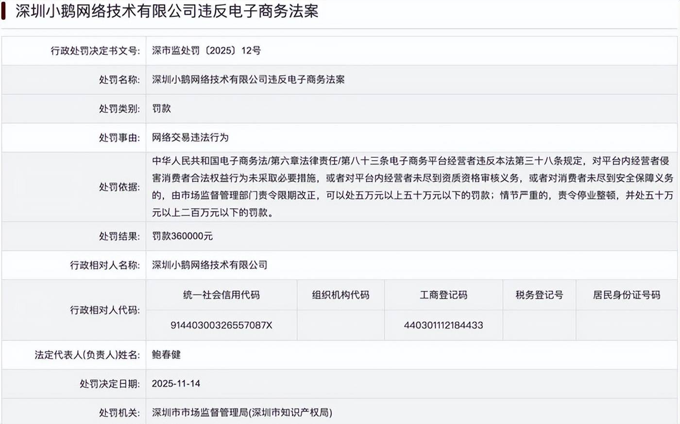
Task: Select the 网络交易违法行为 text
Action: point(190,138)
